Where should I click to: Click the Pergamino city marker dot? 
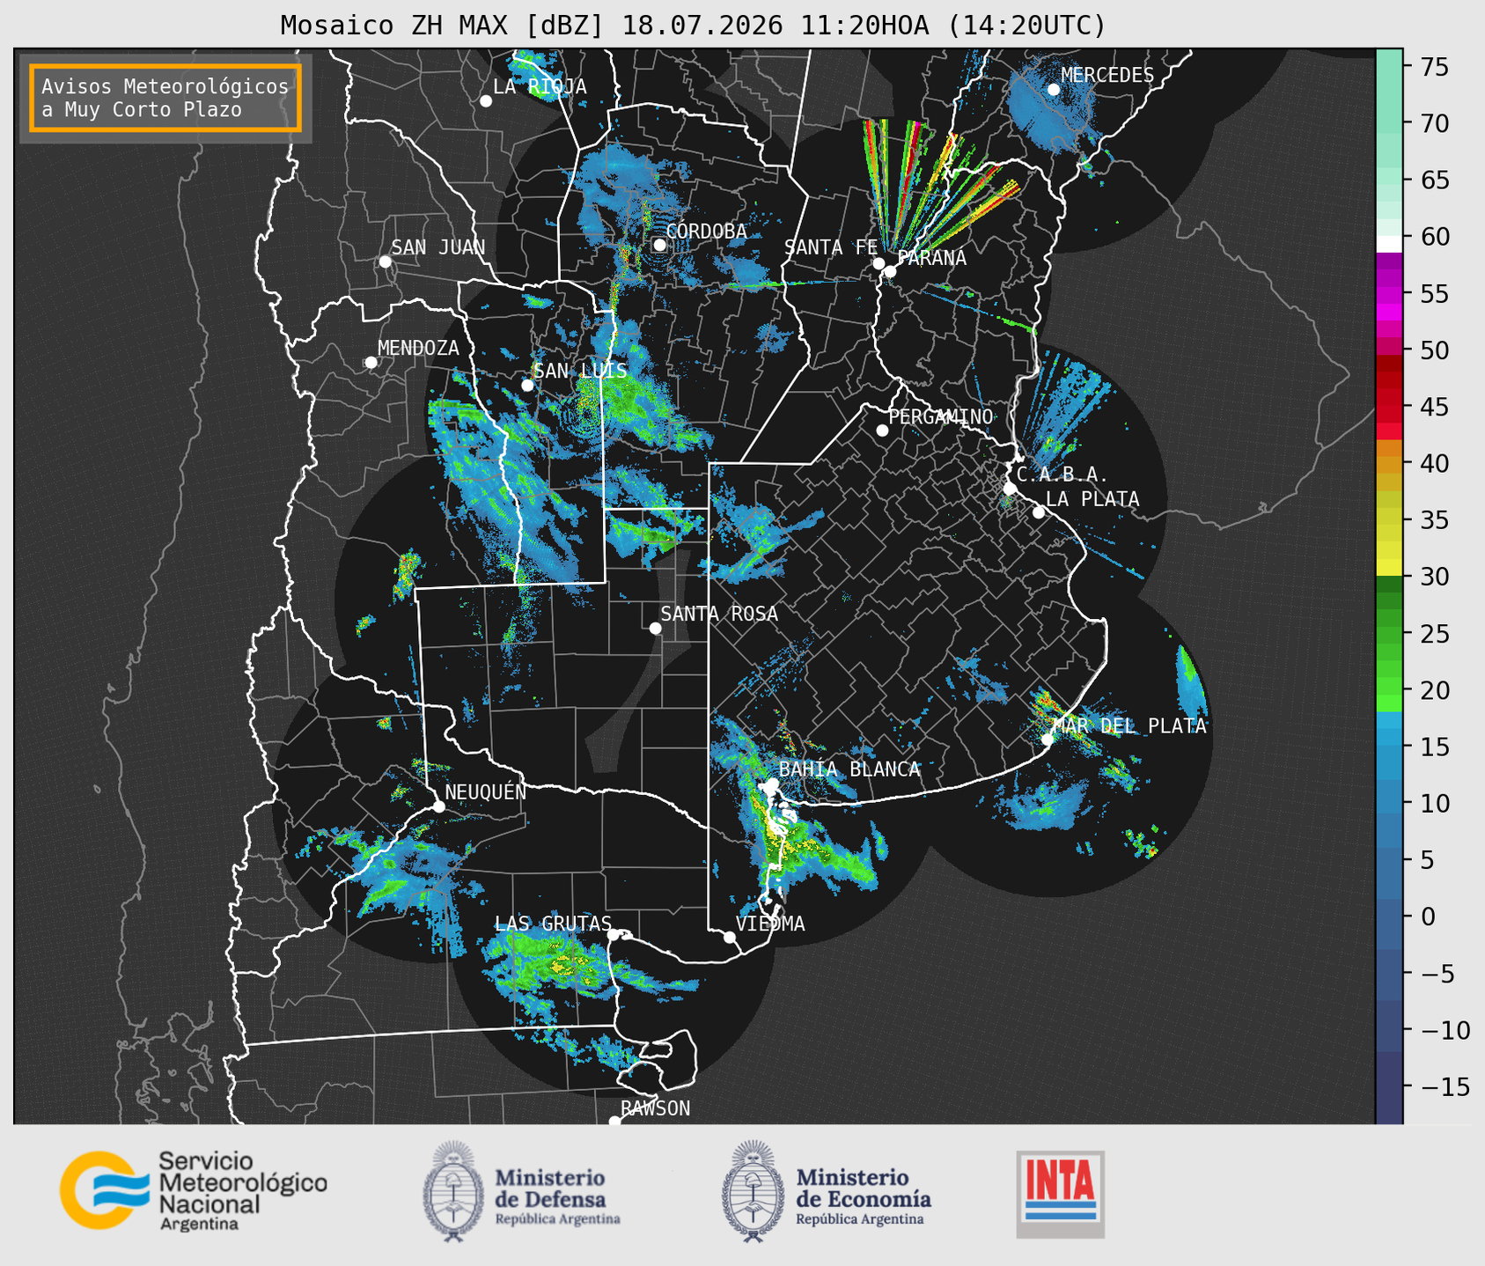click(x=882, y=431)
